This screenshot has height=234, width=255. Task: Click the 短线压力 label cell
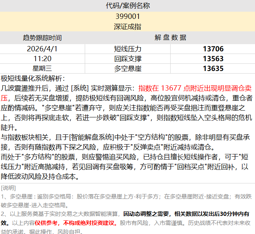127,49
